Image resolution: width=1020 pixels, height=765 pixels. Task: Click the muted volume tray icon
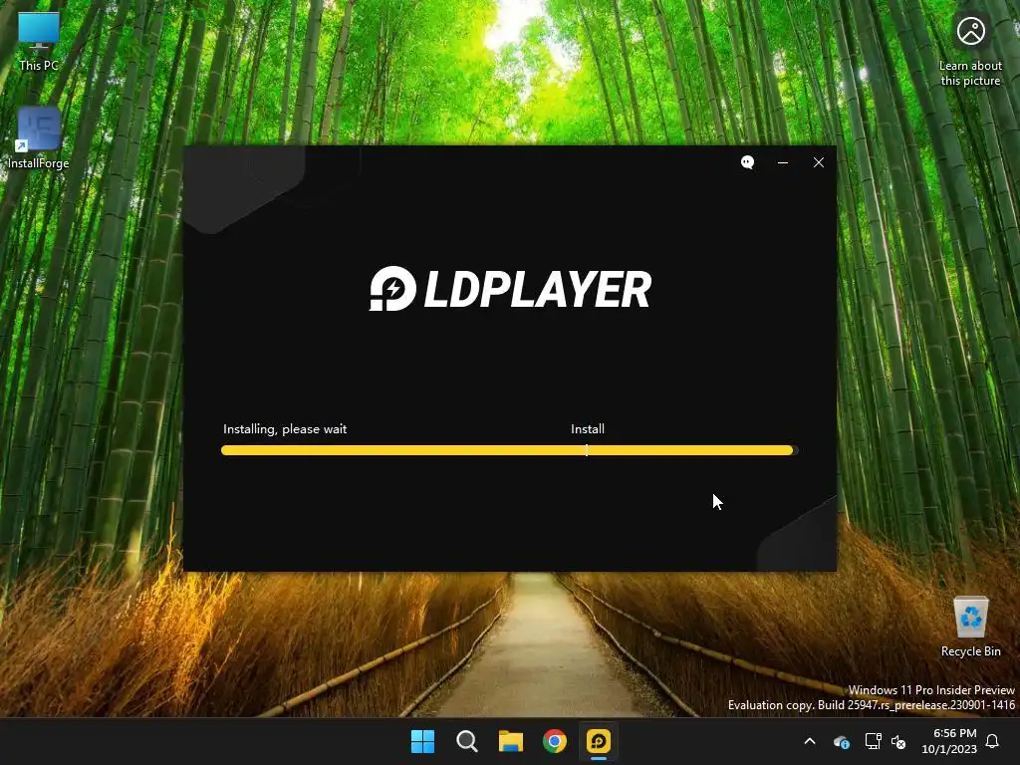[898, 741]
